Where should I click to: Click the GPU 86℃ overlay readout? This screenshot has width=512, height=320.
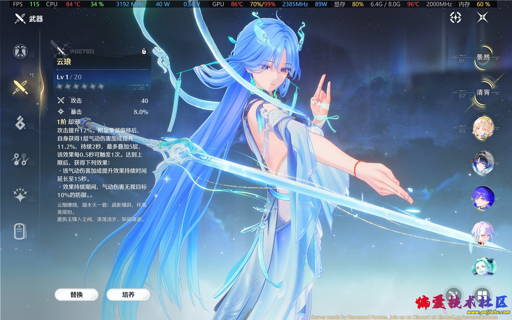[228, 4]
